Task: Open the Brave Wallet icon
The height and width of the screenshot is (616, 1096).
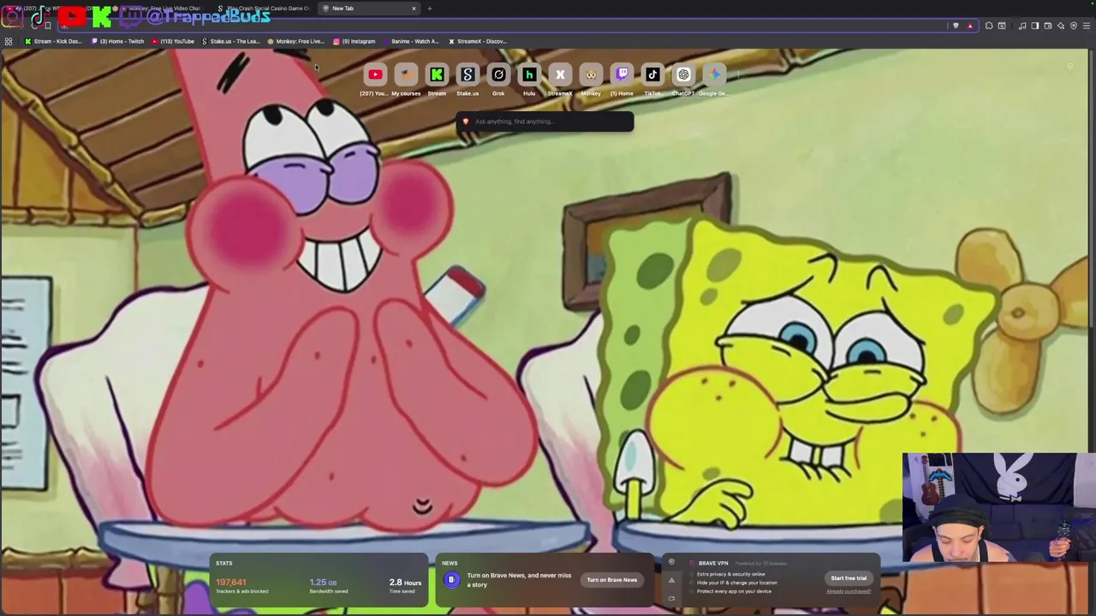Action: 1048,26
